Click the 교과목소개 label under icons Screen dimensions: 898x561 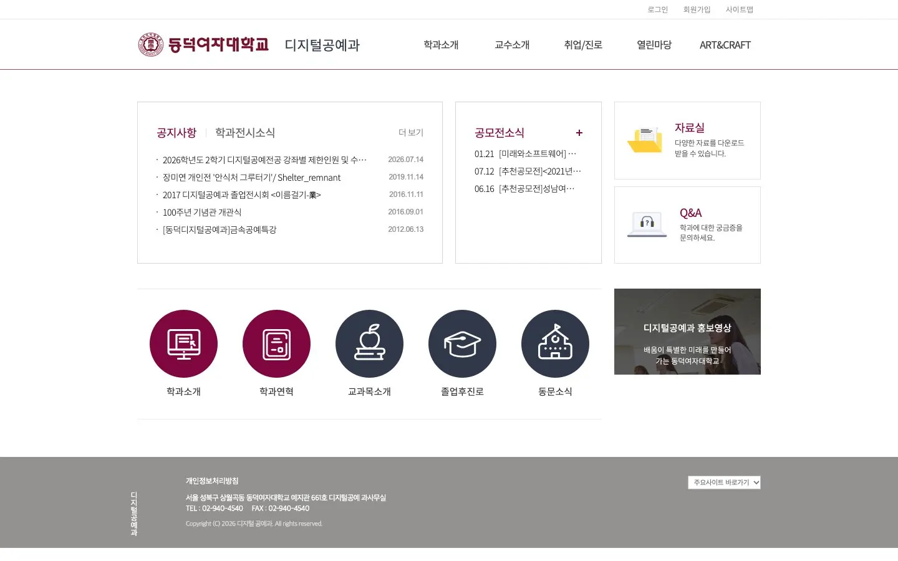coord(369,391)
